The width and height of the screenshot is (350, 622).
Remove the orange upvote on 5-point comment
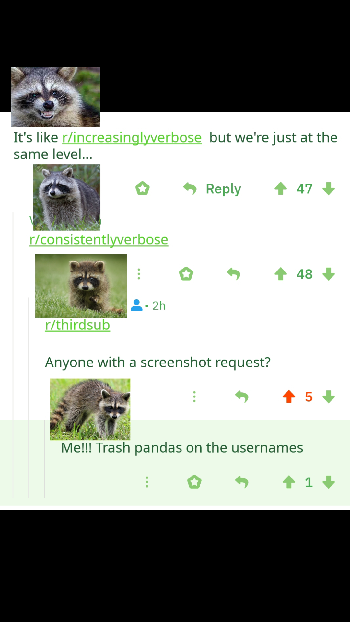click(289, 397)
